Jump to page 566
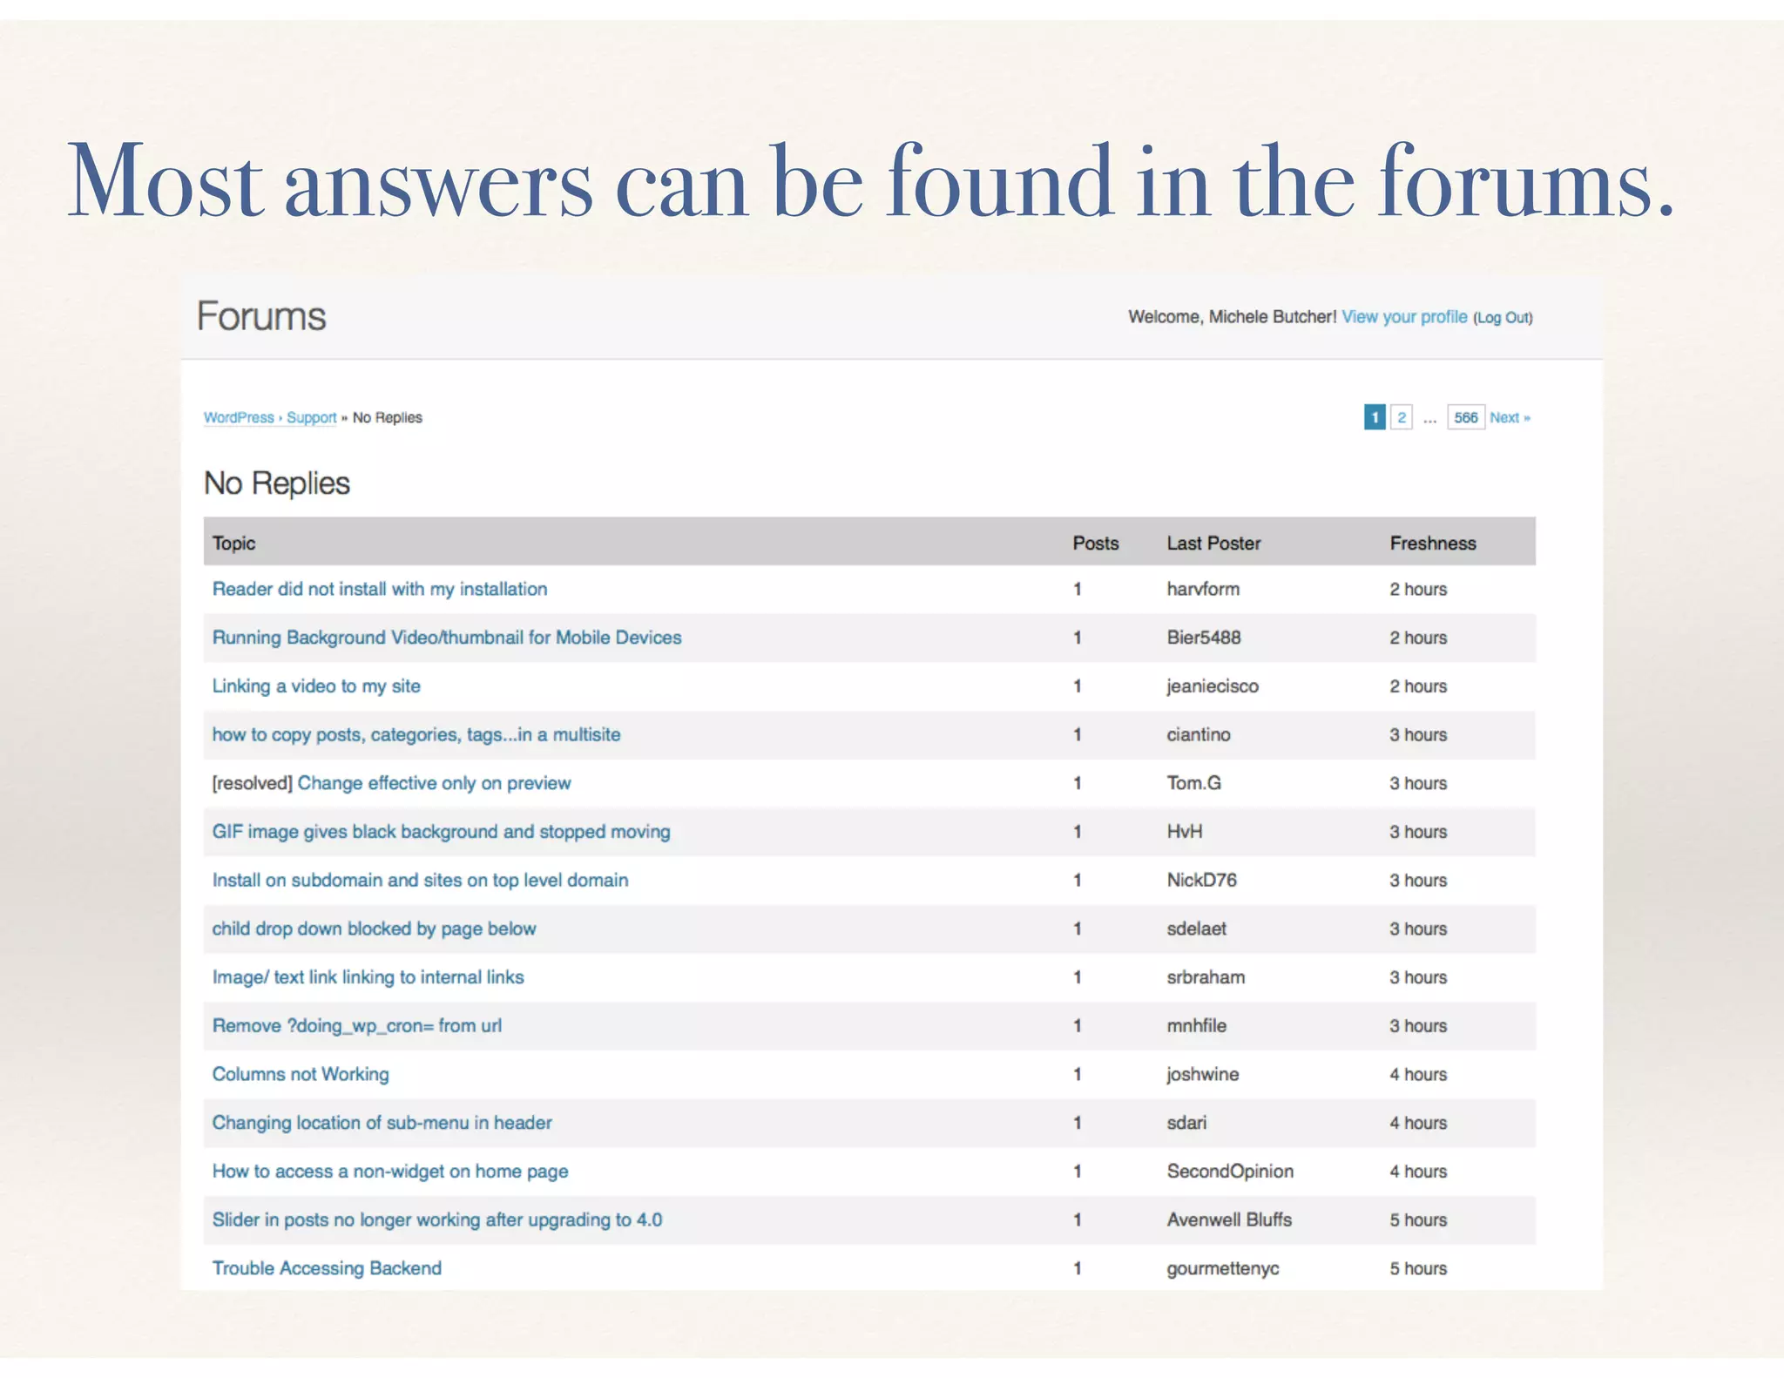Image resolution: width=1784 pixels, height=1378 pixels. pyautogui.click(x=1466, y=417)
